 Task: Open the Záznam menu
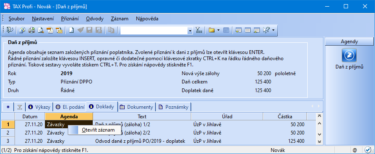pyautogui.click(x=120, y=19)
